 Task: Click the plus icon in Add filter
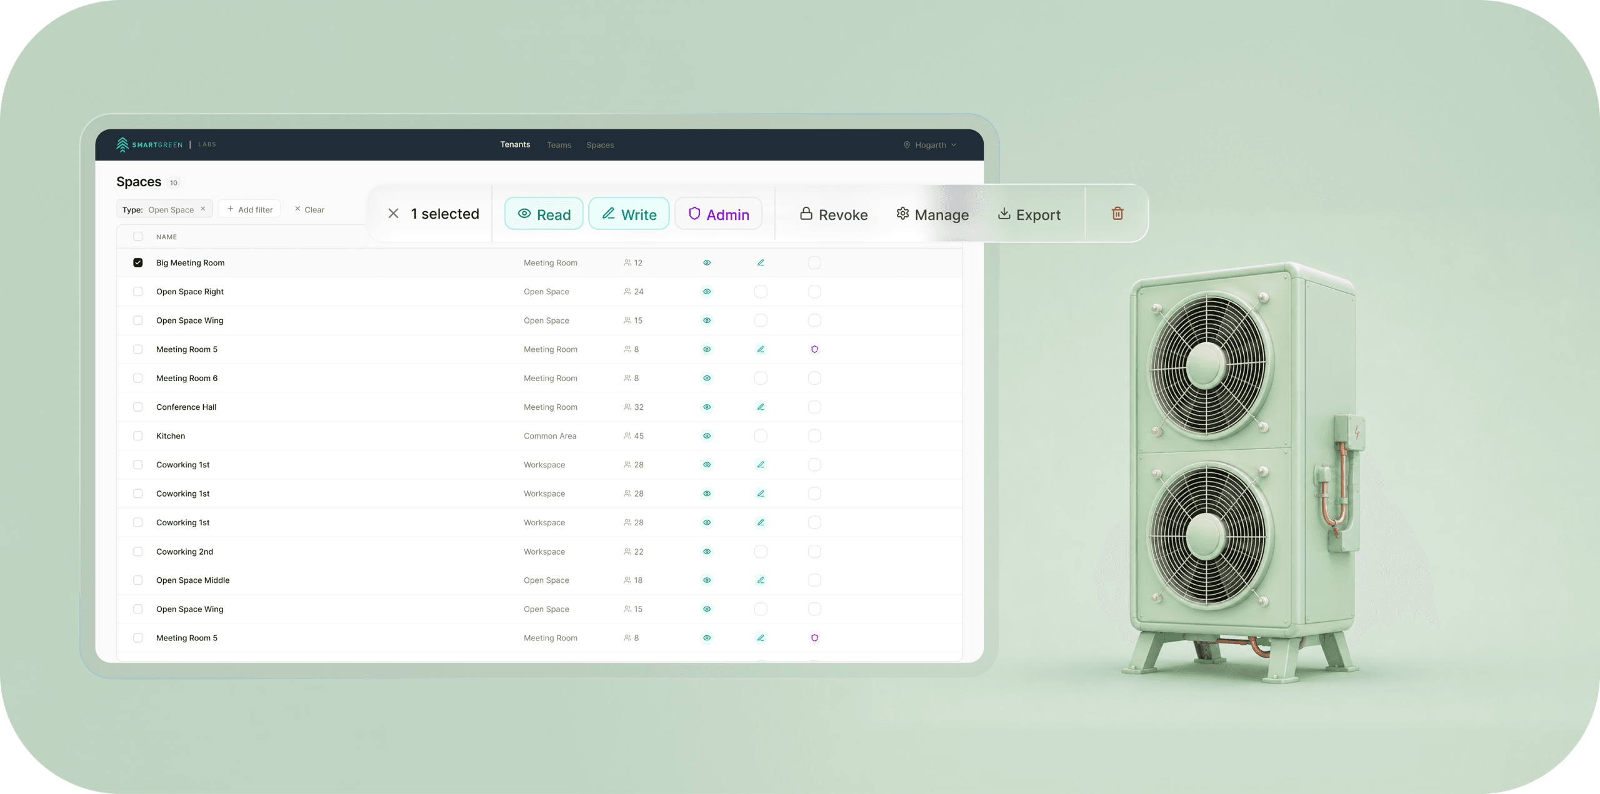(231, 209)
